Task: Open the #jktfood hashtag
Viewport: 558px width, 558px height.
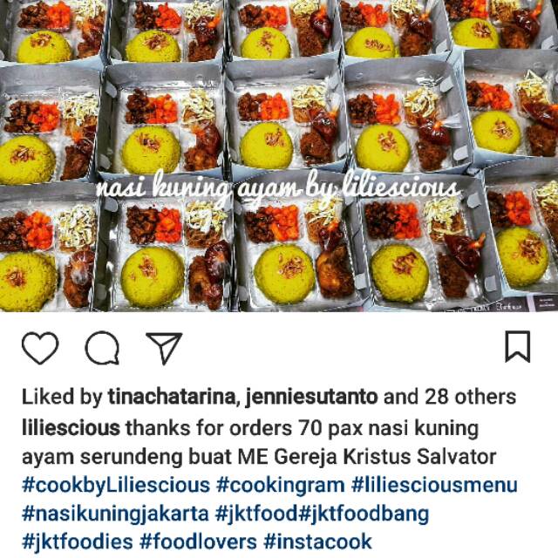Action: [256, 514]
